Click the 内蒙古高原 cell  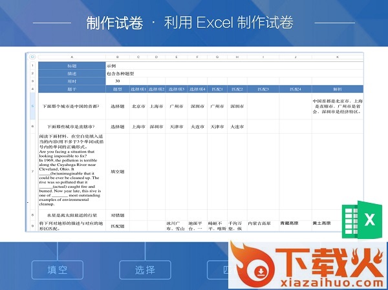tap(263, 225)
